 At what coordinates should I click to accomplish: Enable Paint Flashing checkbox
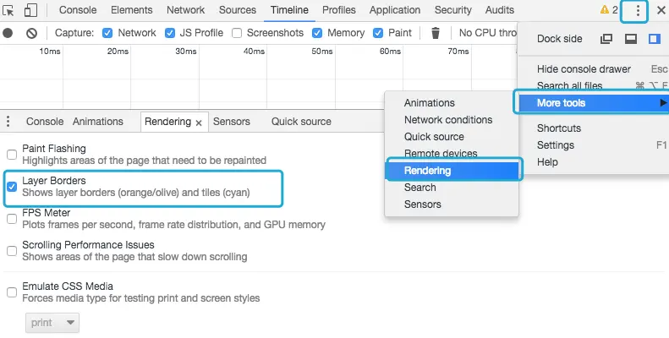point(12,155)
